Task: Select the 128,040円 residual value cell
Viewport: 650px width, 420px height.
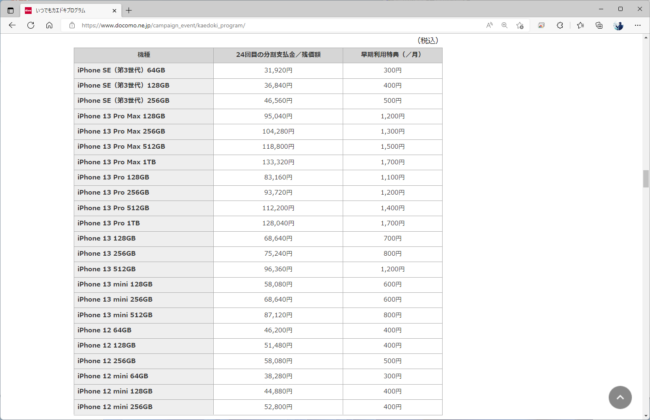Action: coord(278,223)
